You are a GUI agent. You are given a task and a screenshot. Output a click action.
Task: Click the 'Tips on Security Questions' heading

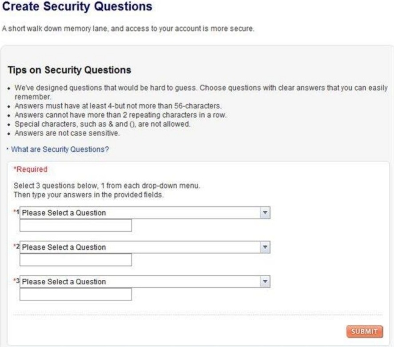[69, 70]
